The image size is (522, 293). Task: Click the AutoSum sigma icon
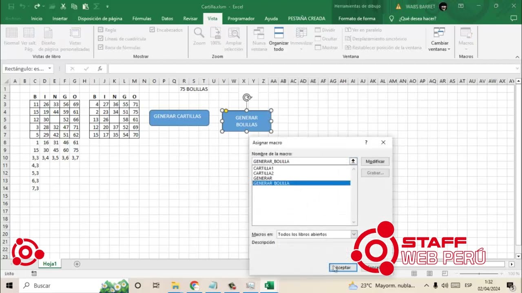[x=97, y=6]
